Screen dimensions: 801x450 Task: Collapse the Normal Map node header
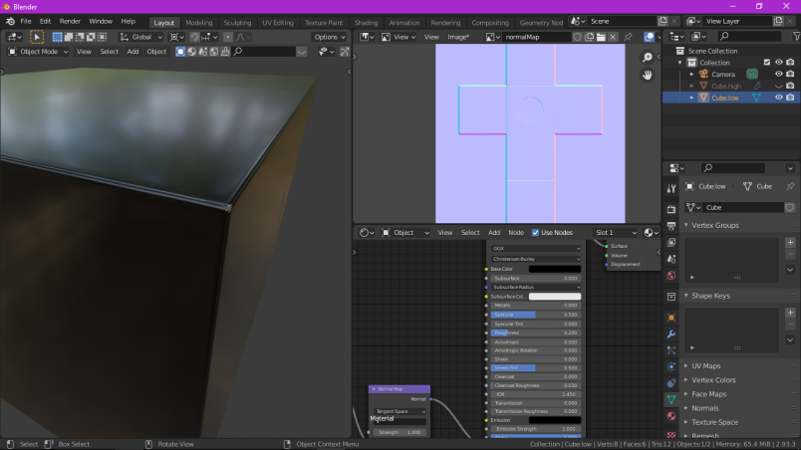(374, 389)
